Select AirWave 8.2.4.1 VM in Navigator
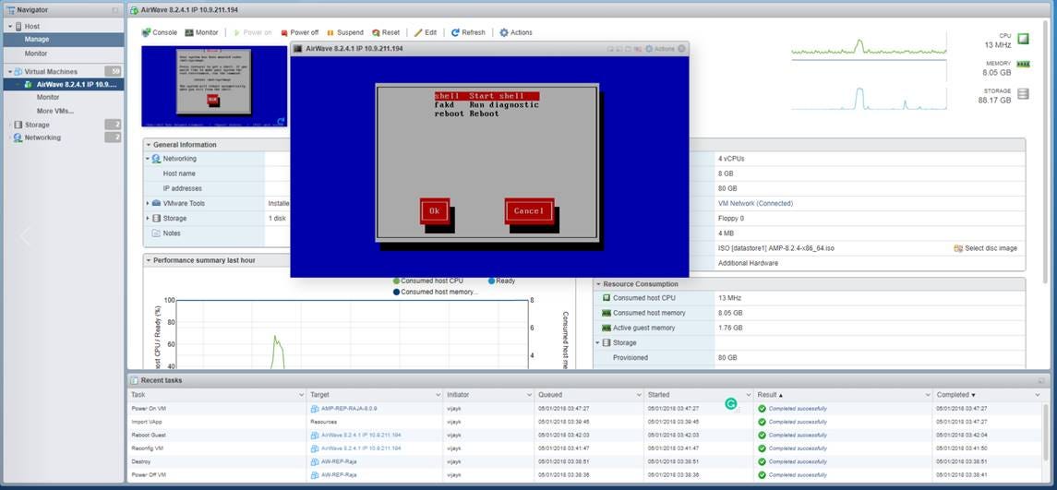1057x490 pixels. tap(64, 84)
